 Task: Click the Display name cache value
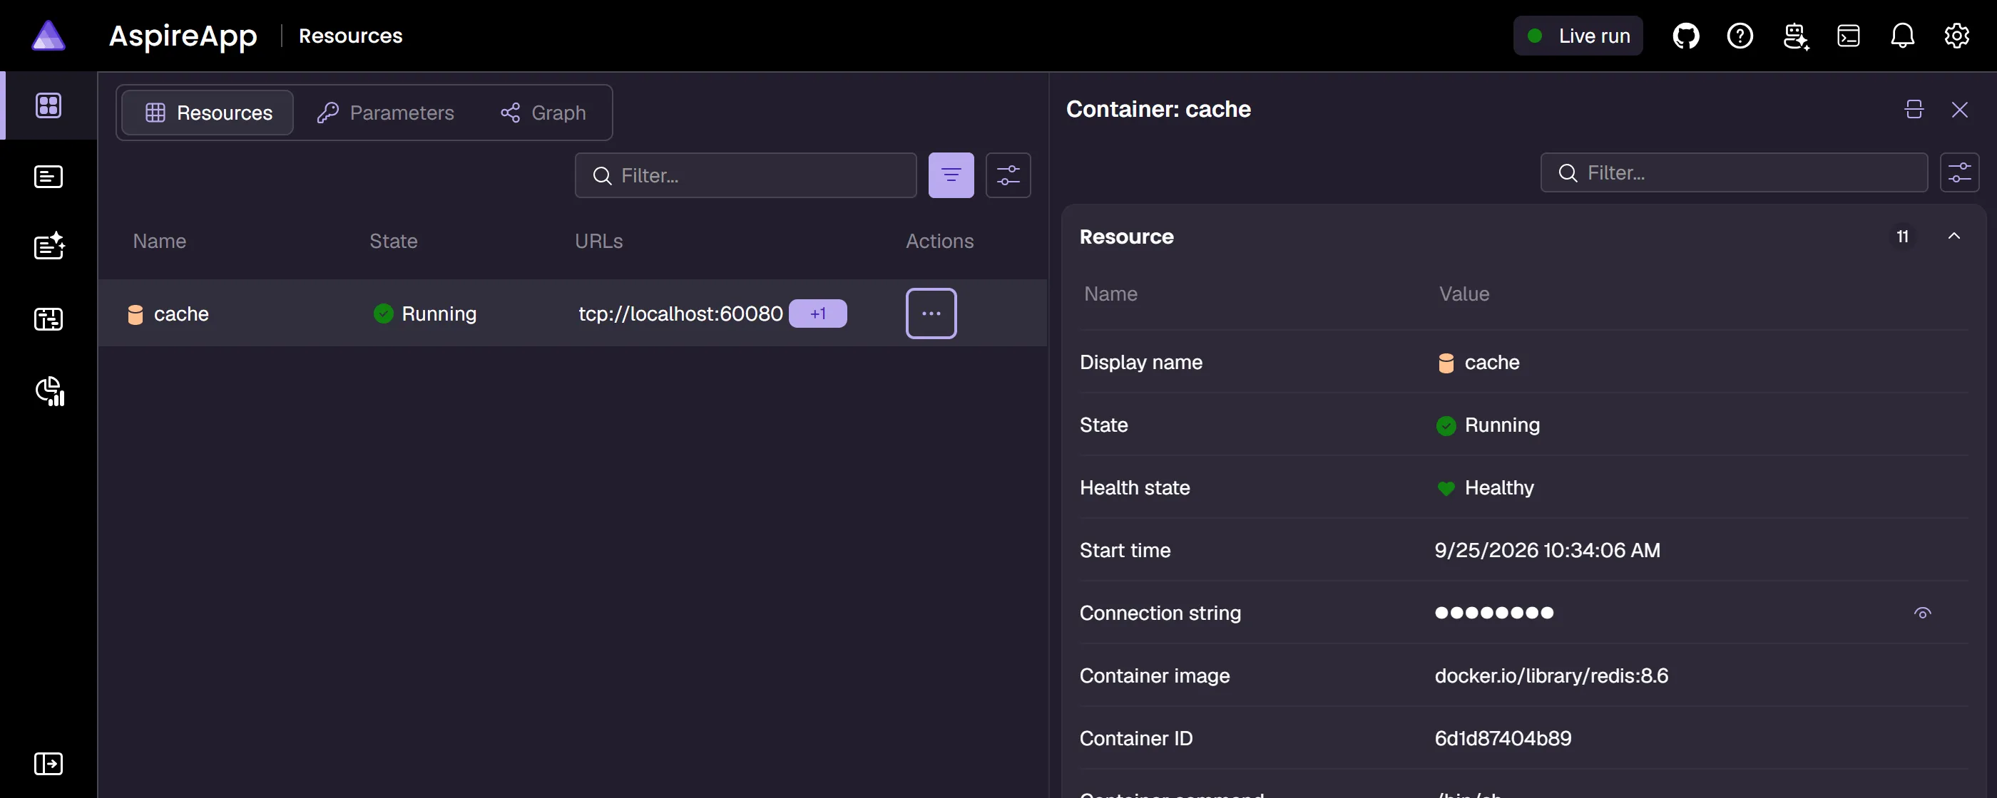(x=1478, y=362)
